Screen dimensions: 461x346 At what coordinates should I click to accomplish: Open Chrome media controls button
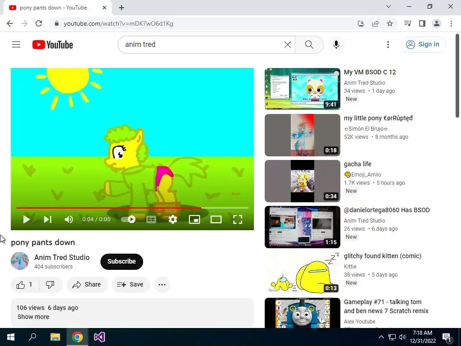(x=407, y=23)
